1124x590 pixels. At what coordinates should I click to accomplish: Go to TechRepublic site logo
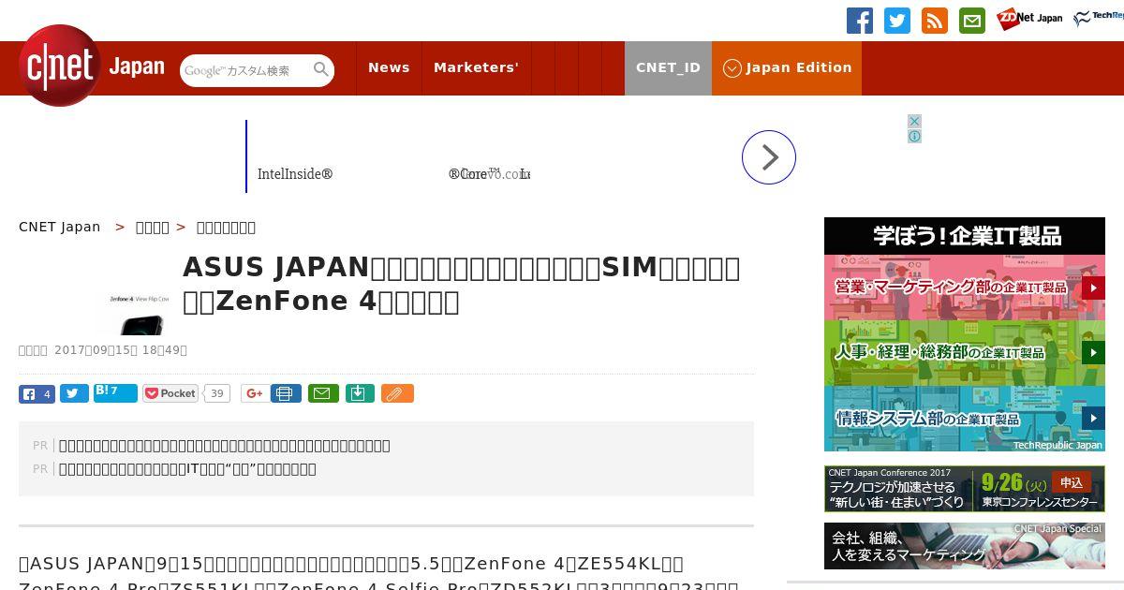[1099, 19]
